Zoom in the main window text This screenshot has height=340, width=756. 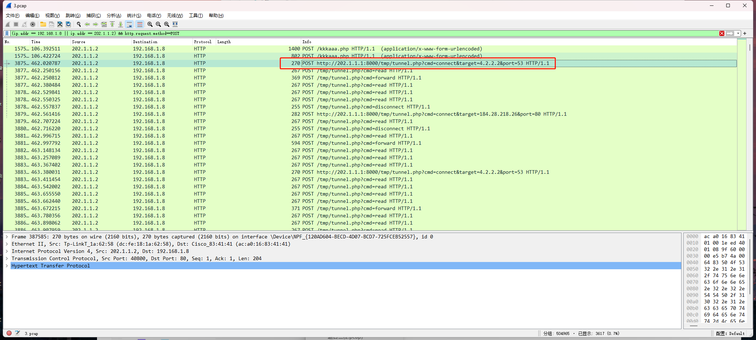point(150,24)
